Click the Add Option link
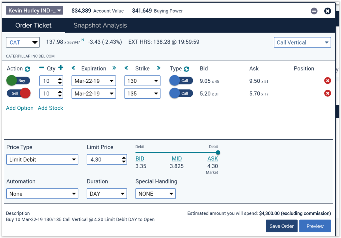The height and width of the screenshot is (238, 341). tap(20, 108)
